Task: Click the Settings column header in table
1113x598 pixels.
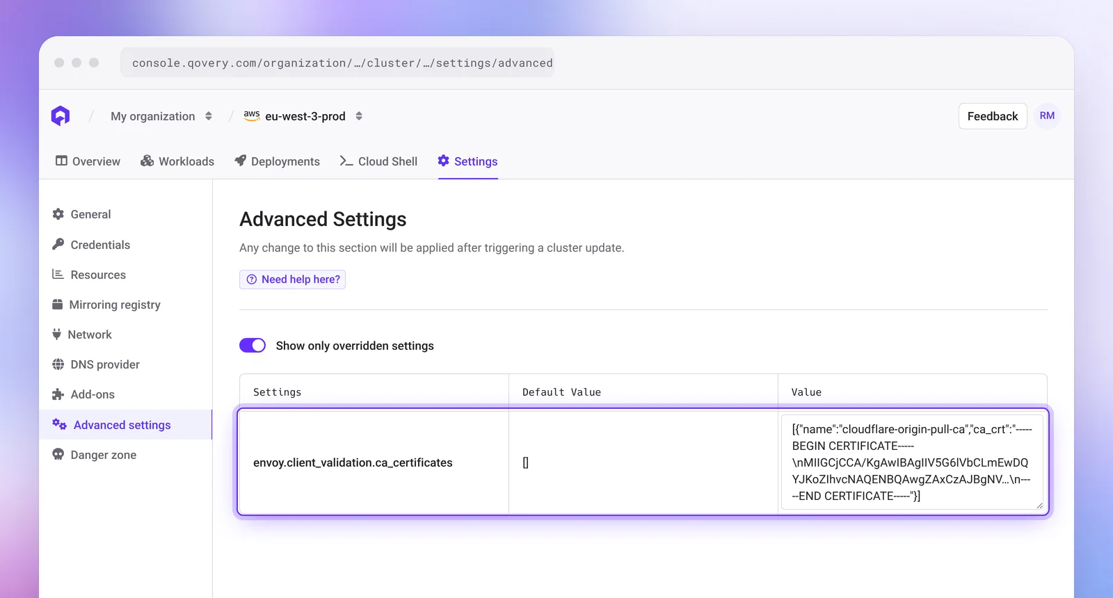Action: (278, 392)
